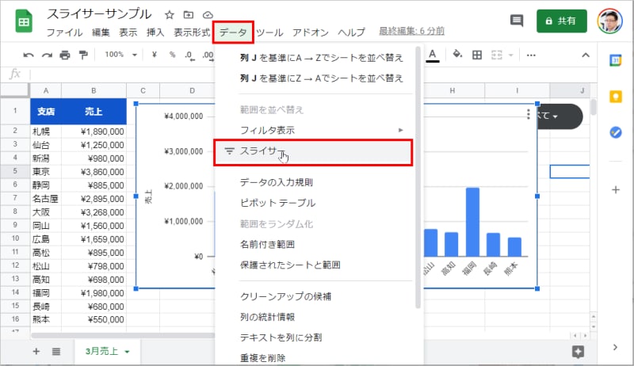Image resolution: width=634 pixels, height=366 pixels.
Task: Click the 共有 share button
Action: click(x=562, y=21)
